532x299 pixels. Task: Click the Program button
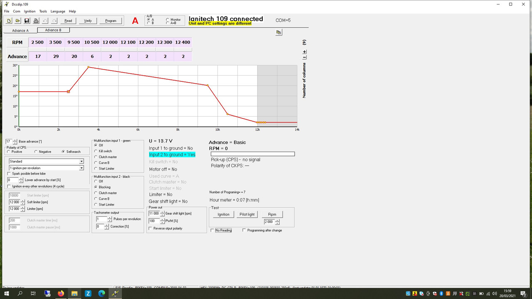click(111, 21)
